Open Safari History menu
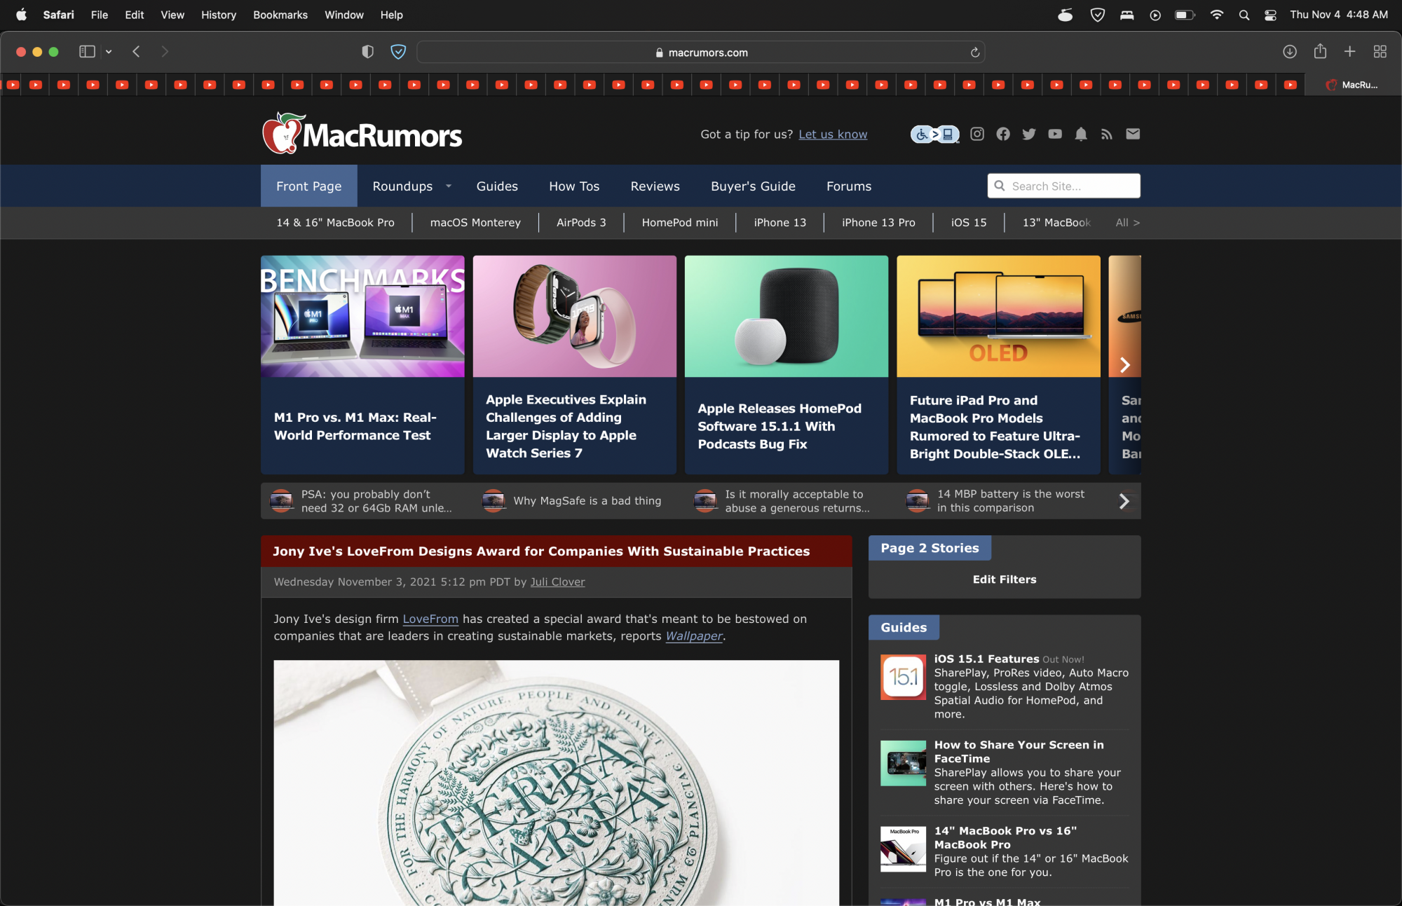 tap(219, 15)
